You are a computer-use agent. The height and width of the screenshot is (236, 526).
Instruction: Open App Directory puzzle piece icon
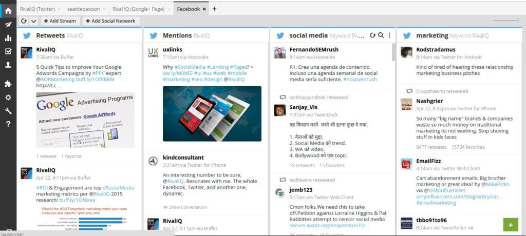tap(8, 84)
